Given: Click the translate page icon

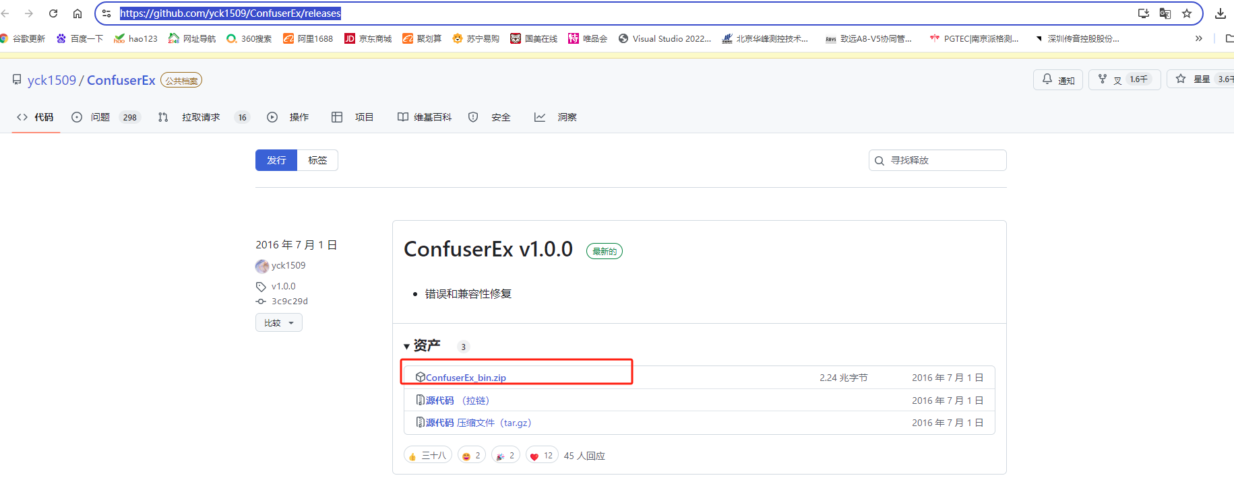Looking at the screenshot, I should coord(1165,13).
